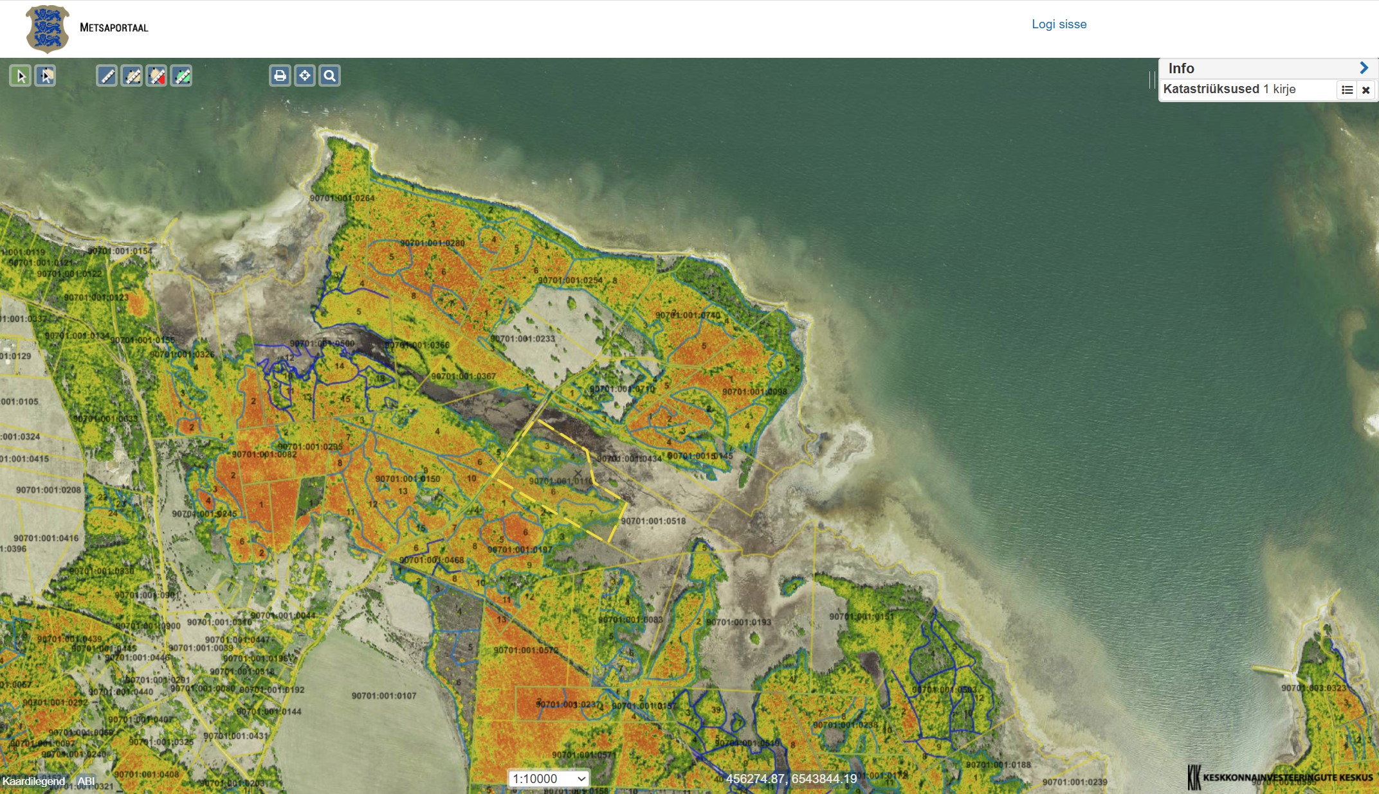Open the 1:10000 map scale dropdown
The height and width of the screenshot is (794, 1379).
tap(549, 779)
